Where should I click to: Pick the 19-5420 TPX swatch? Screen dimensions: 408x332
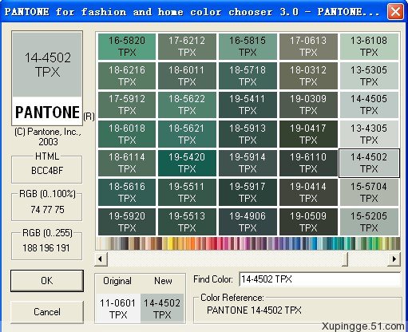tap(187, 163)
